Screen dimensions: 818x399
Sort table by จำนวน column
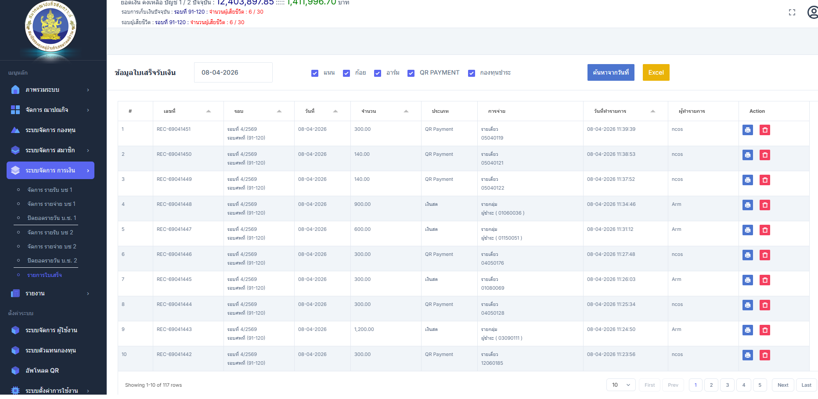click(x=386, y=111)
